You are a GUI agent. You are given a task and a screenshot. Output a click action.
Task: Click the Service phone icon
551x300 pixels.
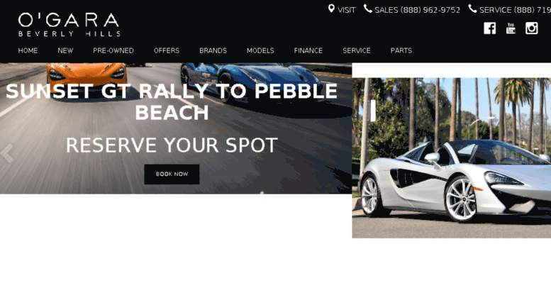click(472, 9)
